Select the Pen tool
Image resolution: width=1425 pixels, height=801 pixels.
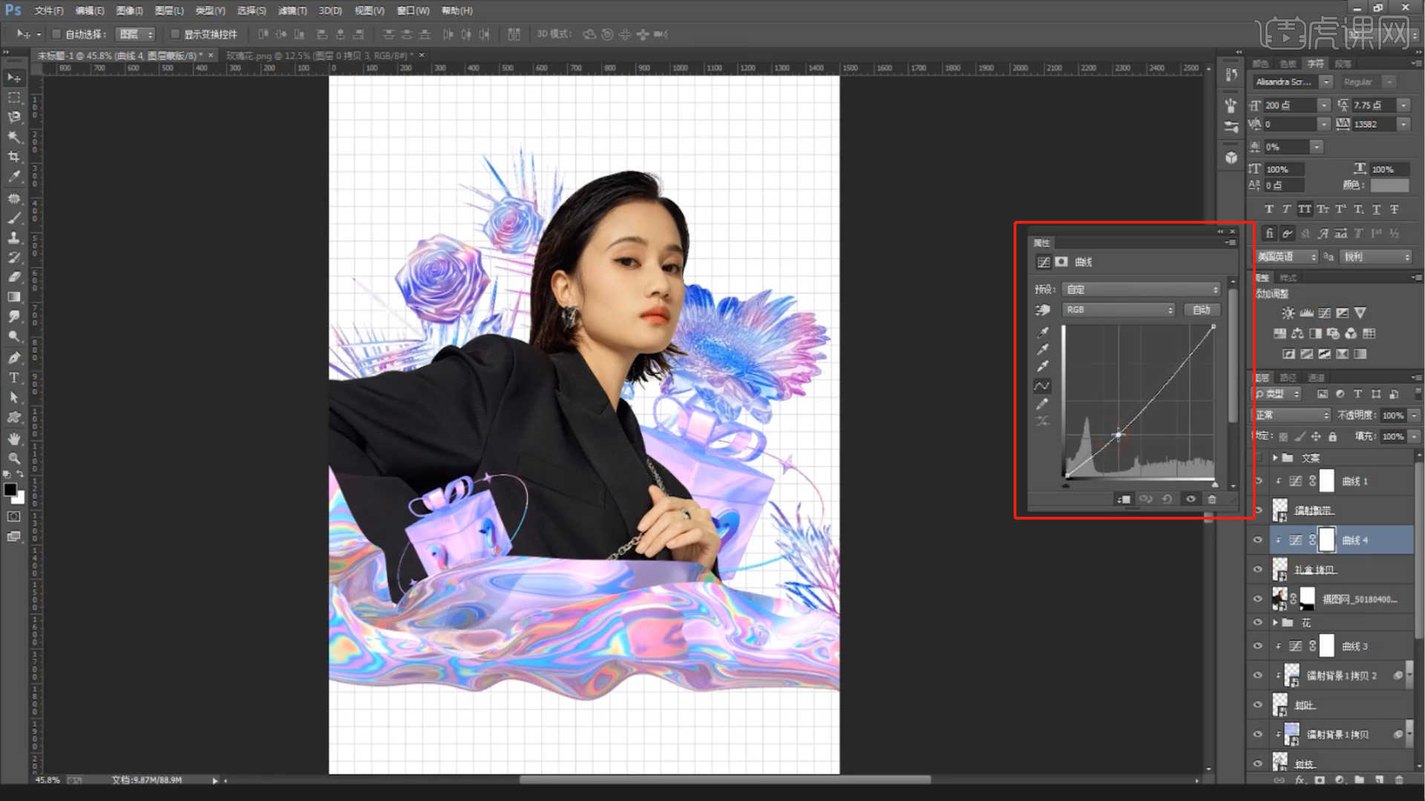click(14, 357)
